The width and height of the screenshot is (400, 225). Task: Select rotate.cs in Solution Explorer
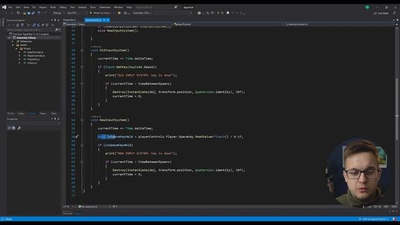(32, 62)
